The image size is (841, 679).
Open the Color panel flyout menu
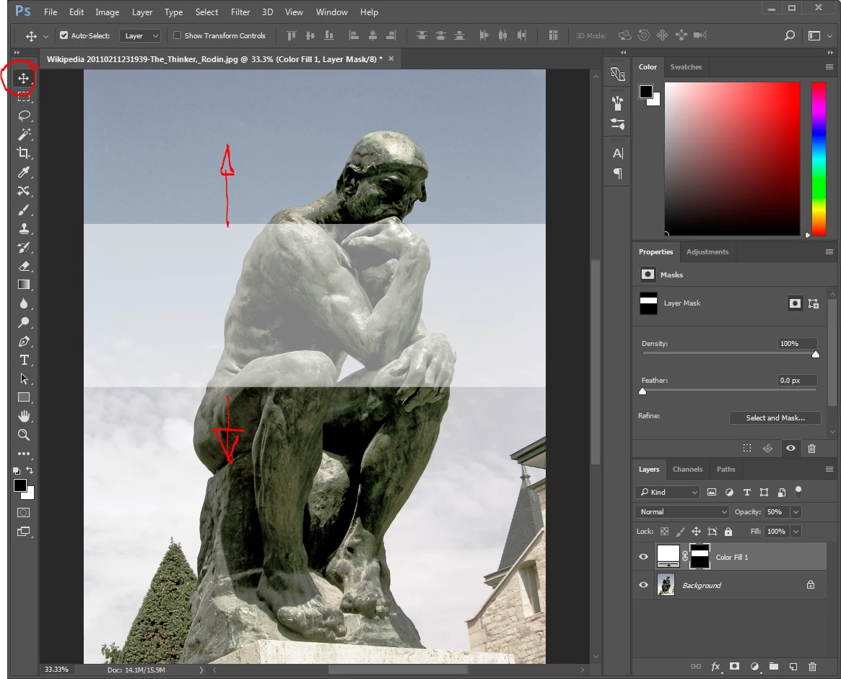tap(829, 66)
